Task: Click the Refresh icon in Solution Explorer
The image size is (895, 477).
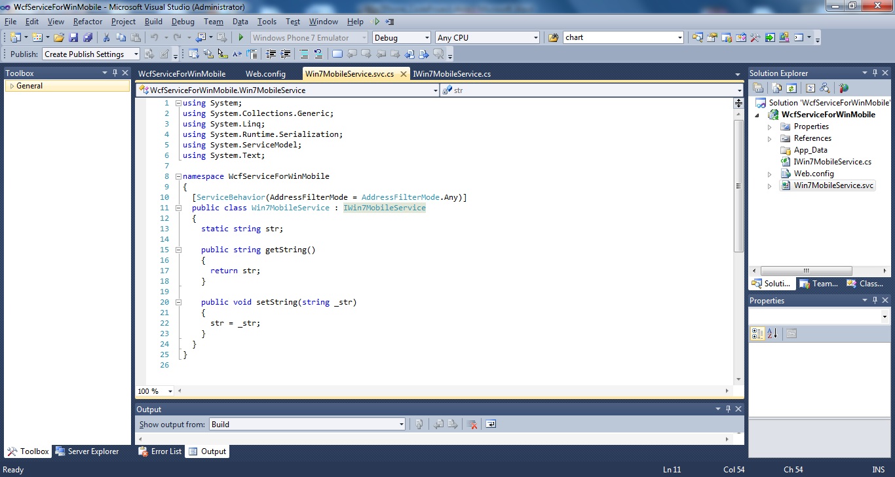Action: [x=791, y=88]
